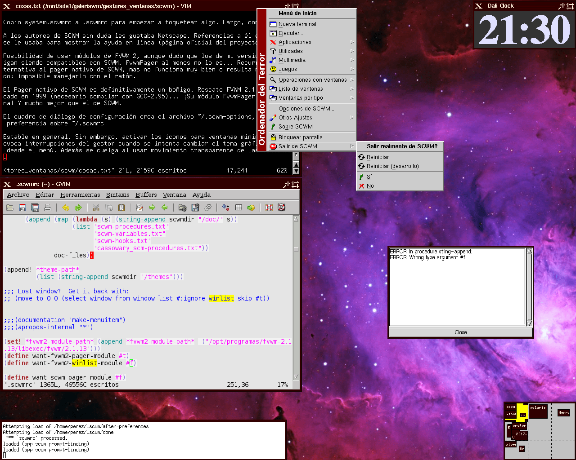Select the xterm window in pager
The width and height of the screenshot is (576, 460).
point(511,444)
